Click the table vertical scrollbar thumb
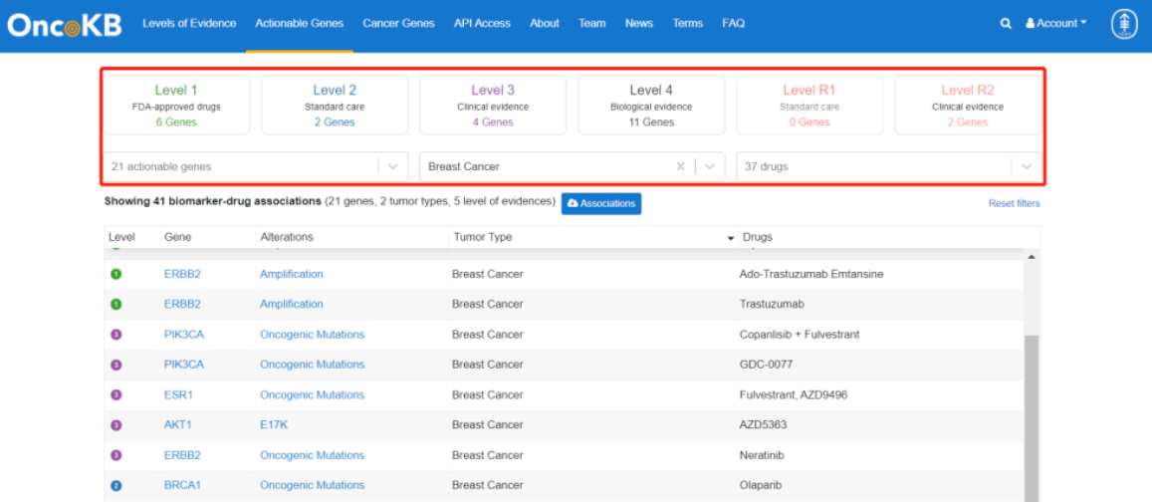This screenshot has height=502, width=1152. pyautogui.click(x=1032, y=418)
